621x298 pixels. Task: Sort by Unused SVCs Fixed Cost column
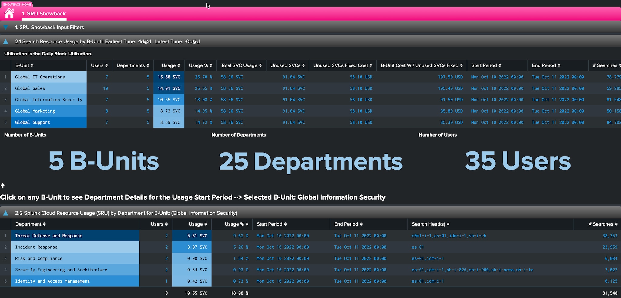click(x=343, y=65)
